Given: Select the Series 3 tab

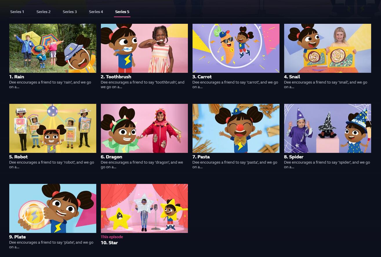Looking at the screenshot, I should click(70, 12).
